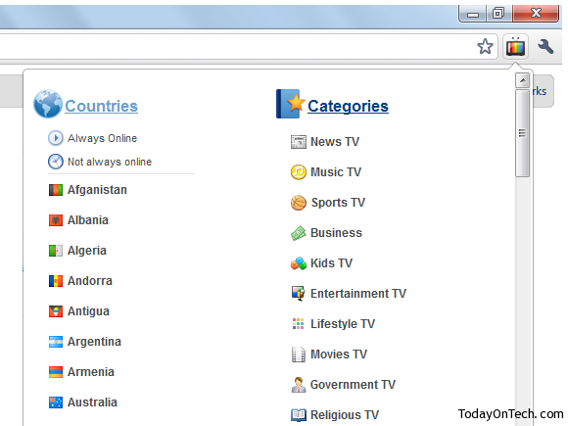Viewport: 568px width, 426px height.
Task: Bookmark this page with the star icon
Action: (485, 47)
